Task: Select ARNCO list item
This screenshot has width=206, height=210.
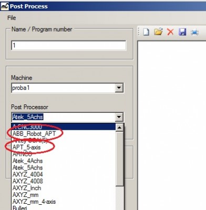Action: pos(64,154)
